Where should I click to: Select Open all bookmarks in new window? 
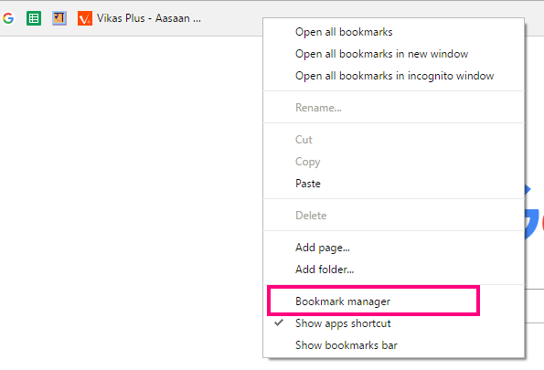point(393,54)
